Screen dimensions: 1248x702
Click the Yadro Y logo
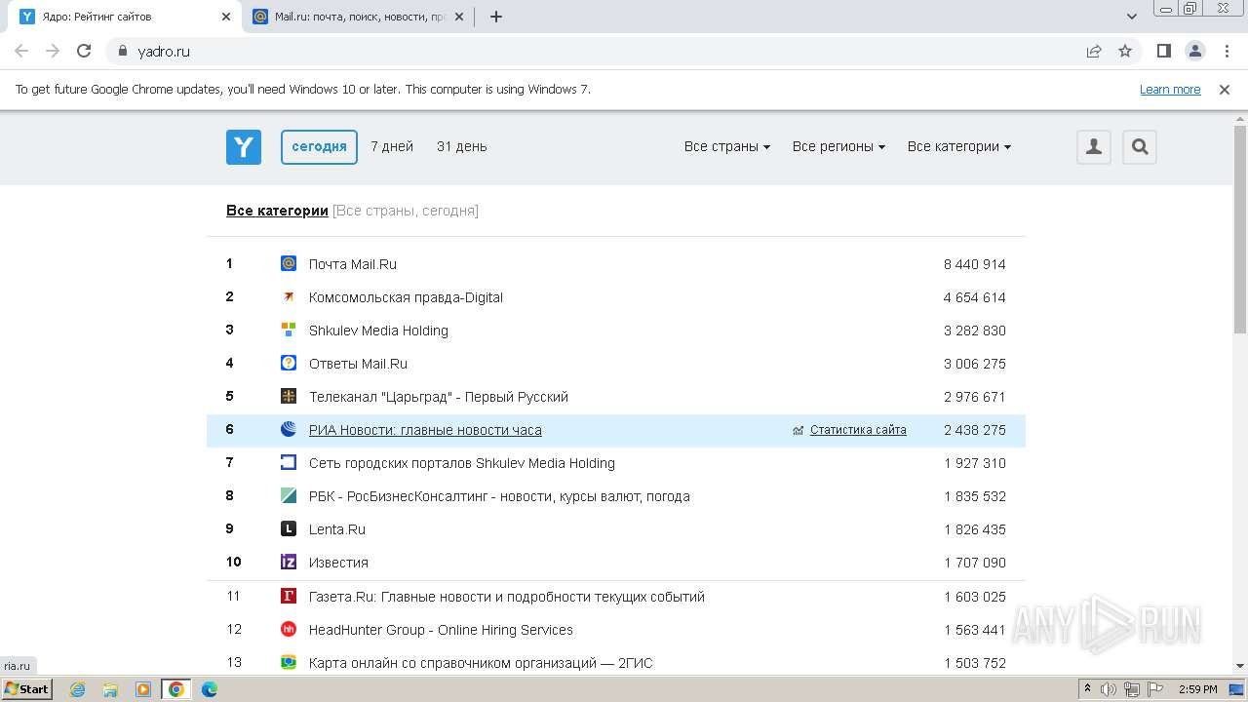coord(244,147)
